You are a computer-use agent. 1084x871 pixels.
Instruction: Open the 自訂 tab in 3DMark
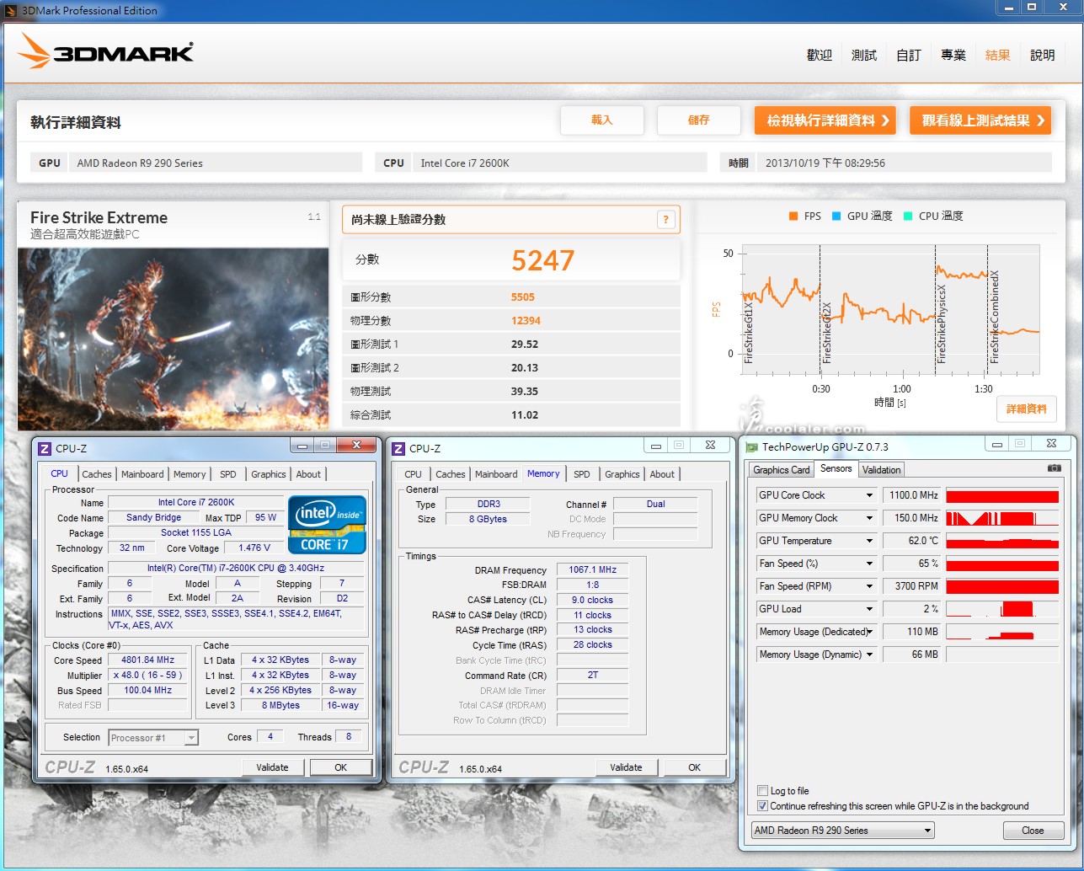pyautogui.click(x=909, y=55)
